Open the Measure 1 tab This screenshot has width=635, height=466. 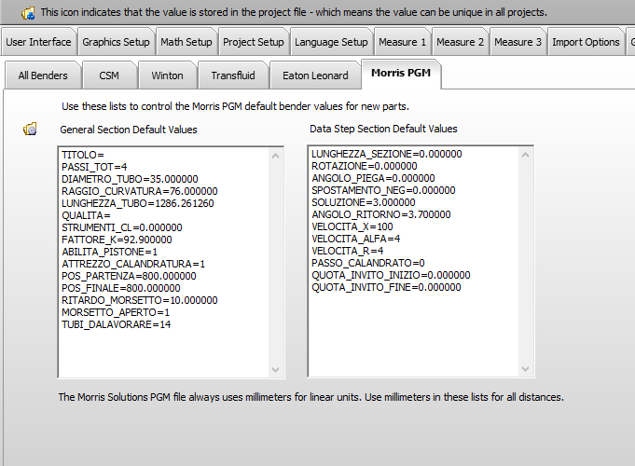pos(402,42)
